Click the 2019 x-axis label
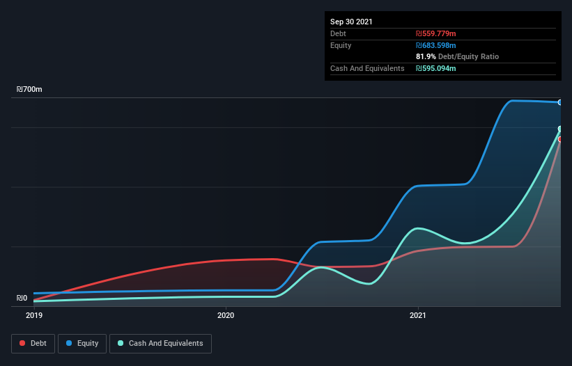The height and width of the screenshot is (366, 572). click(34, 315)
